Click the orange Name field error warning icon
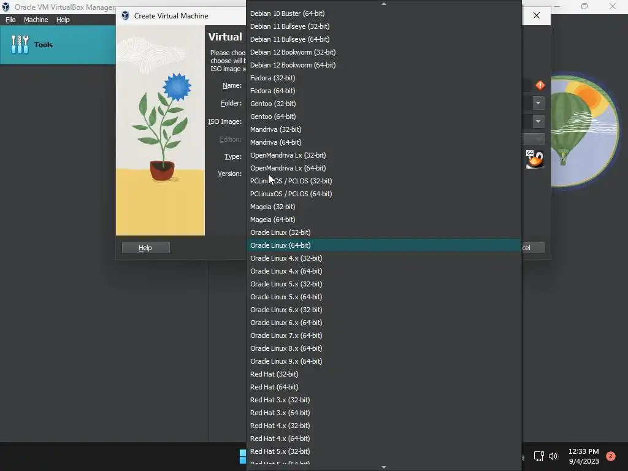Image resolution: width=628 pixels, height=471 pixels. point(540,85)
